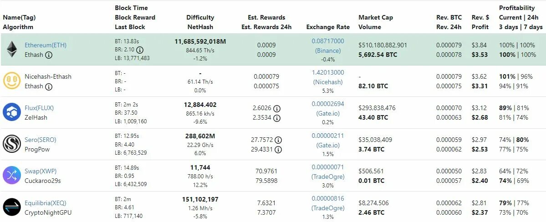The image size is (546, 222).
Task: Click info icon beside Ethereum block reward 2.10
Action: click(x=140, y=50)
